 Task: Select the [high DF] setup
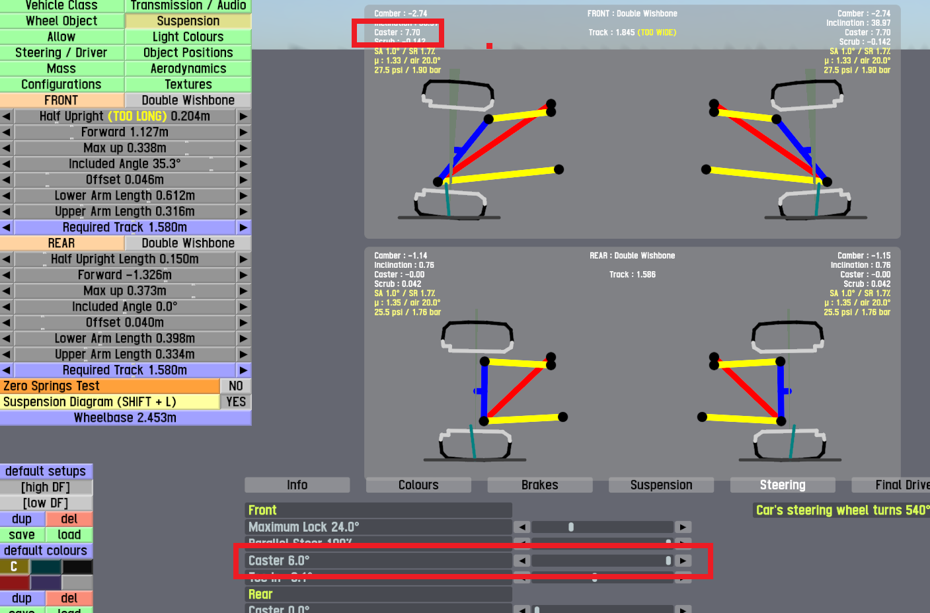pyautogui.click(x=46, y=487)
